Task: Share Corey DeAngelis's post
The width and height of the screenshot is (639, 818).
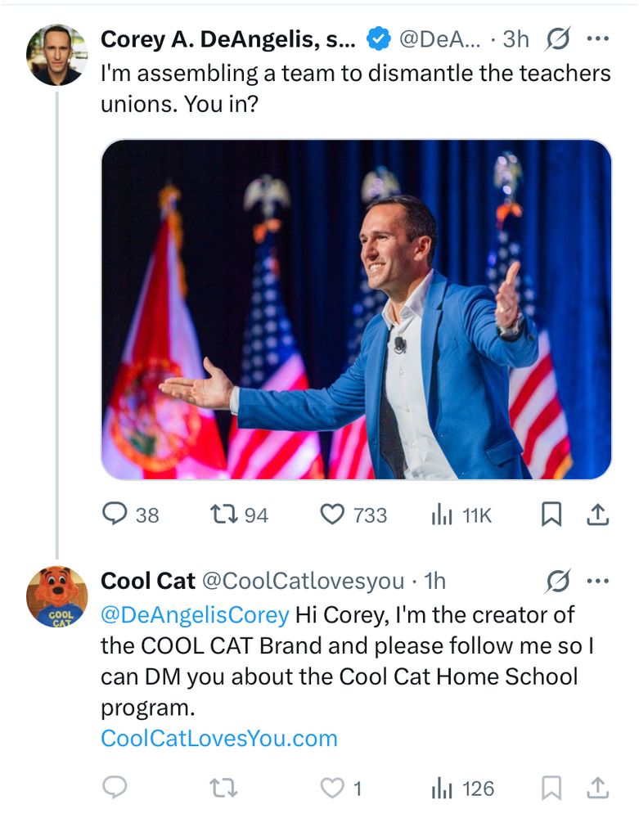Action: coord(598,514)
